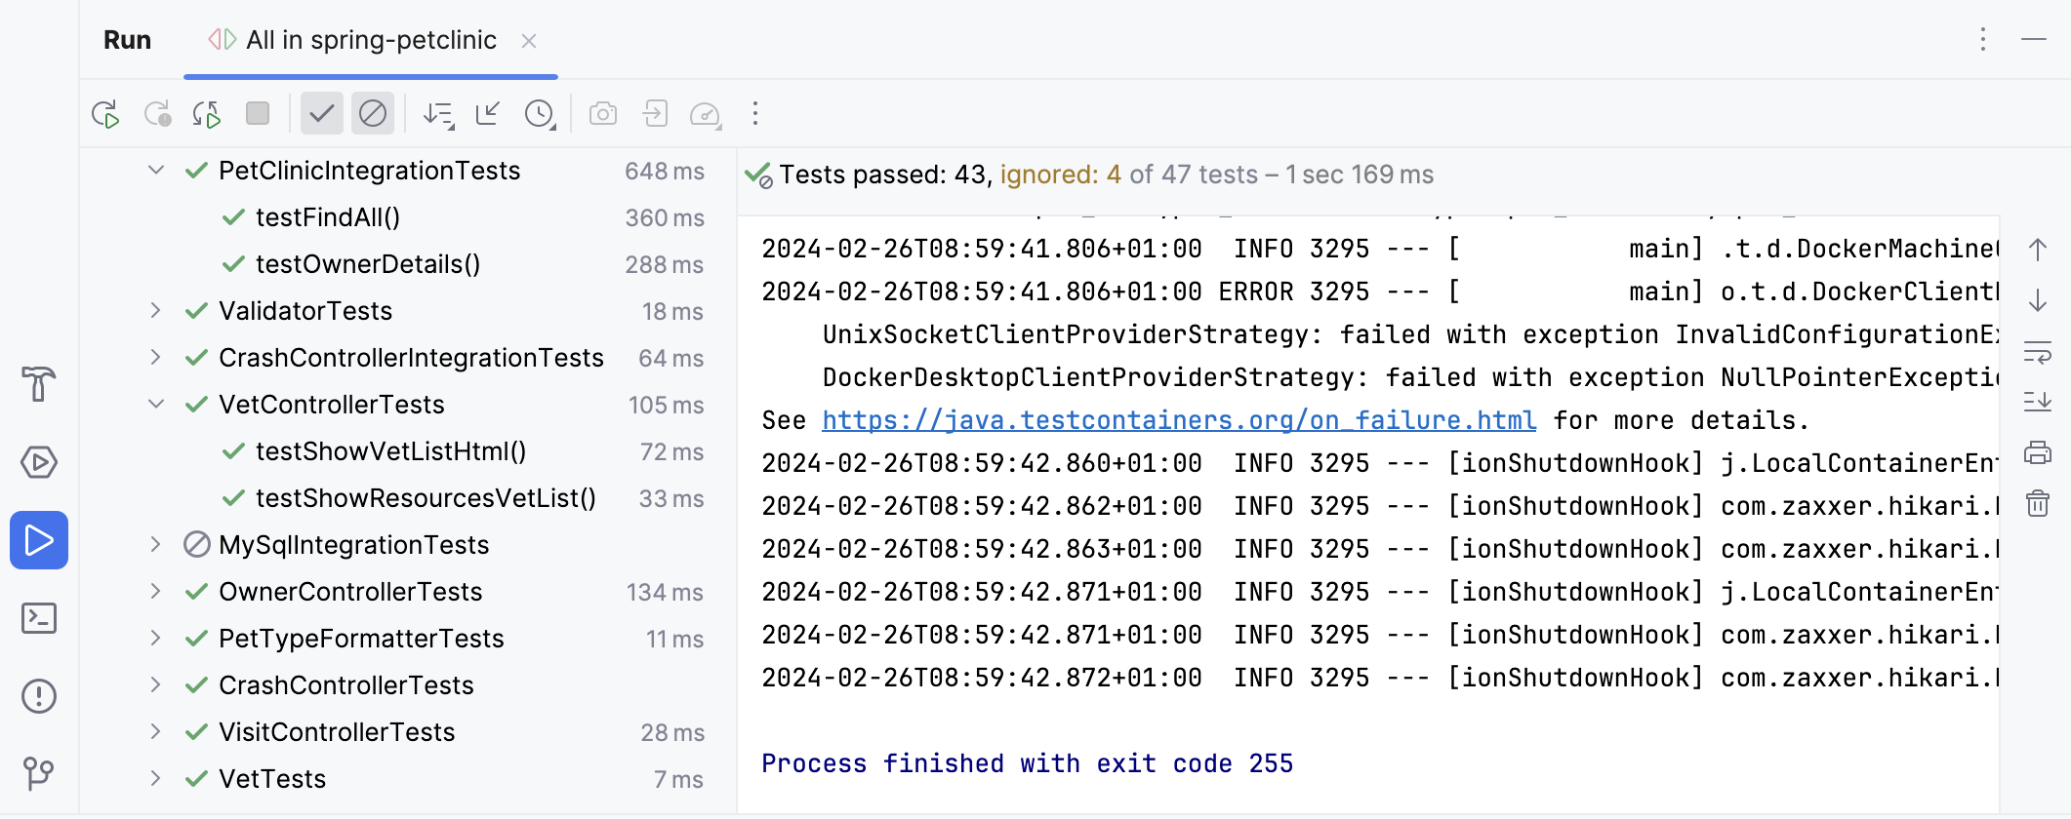The width and height of the screenshot is (2071, 819).
Task: Click Collapse All tests icon
Action: click(488, 114)
